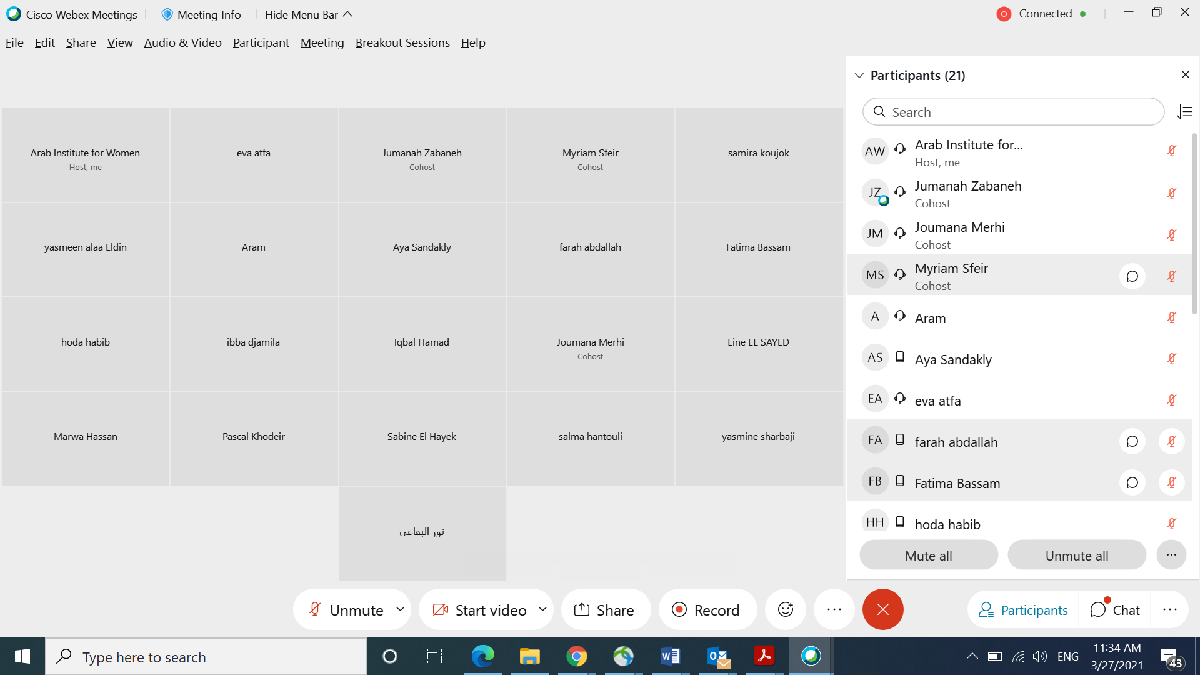The height and width of the screenshot is (675, 1200).
Task: Click Mute all button
Action: (x=928, y=555)
